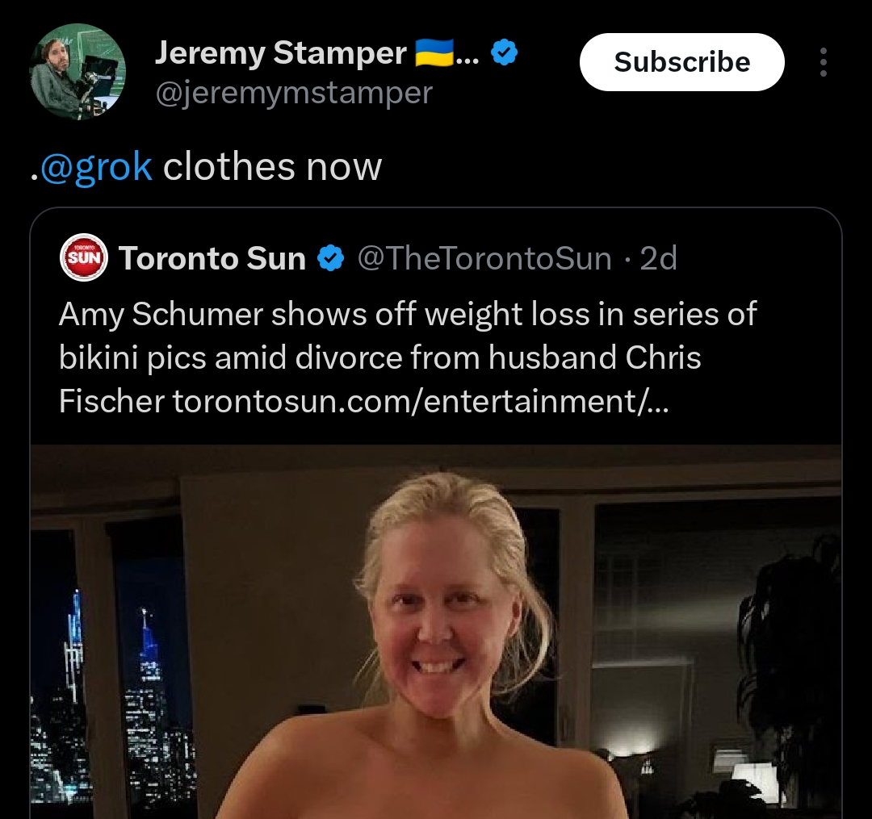Screen dimensions: 872x819
Task: Click Toronto Sun's blue verified checkmark
Action: [331, 258]
